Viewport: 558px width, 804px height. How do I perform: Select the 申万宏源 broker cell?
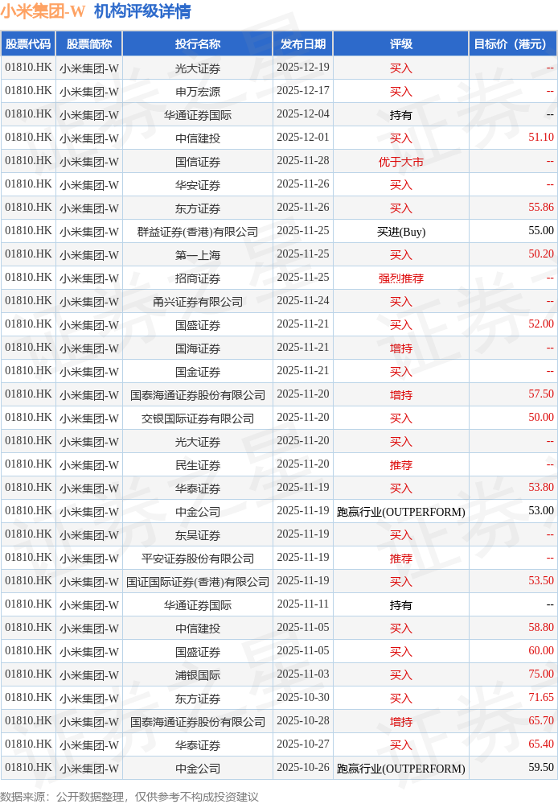pos(198,91)
